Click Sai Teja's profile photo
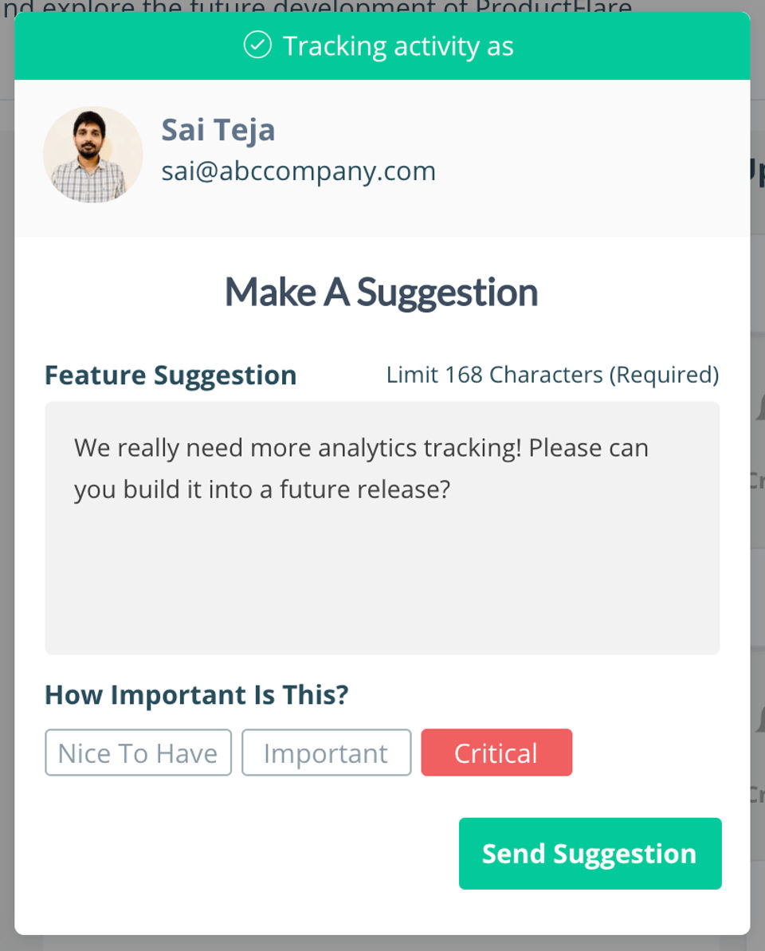Image resolution: width=765 pixels, height=951 pixels. [92, 155]
